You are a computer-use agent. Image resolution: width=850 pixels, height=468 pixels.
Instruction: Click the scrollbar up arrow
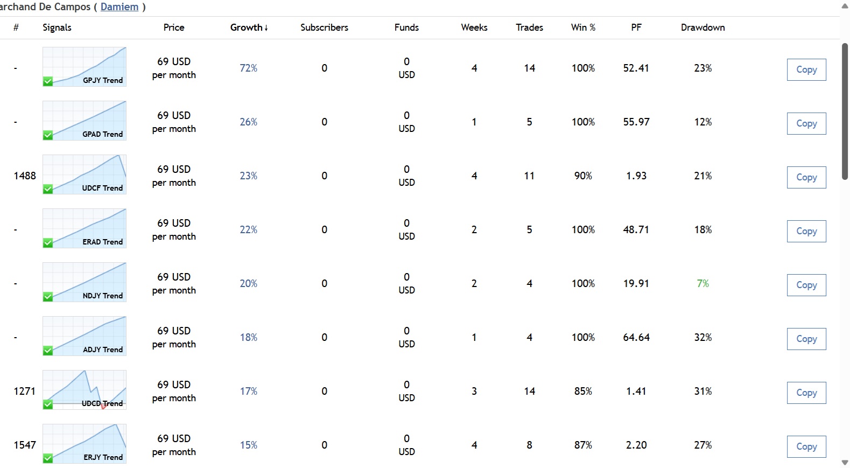point(845,6)
